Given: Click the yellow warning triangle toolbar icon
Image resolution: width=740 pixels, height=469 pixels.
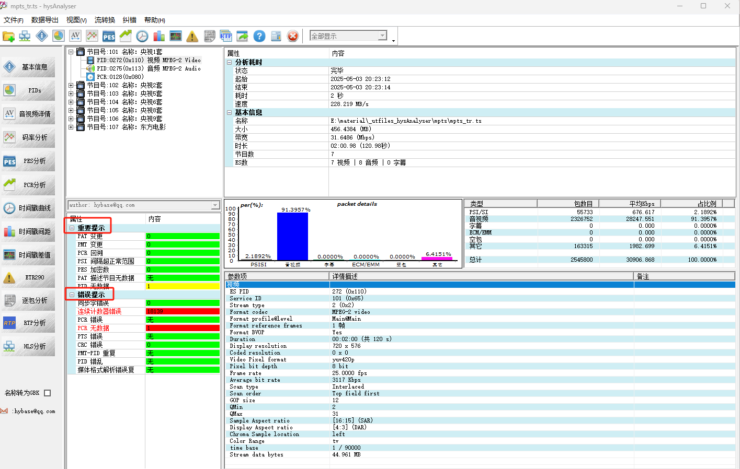Looking at the screenshot, I should [x=192, y=36].
